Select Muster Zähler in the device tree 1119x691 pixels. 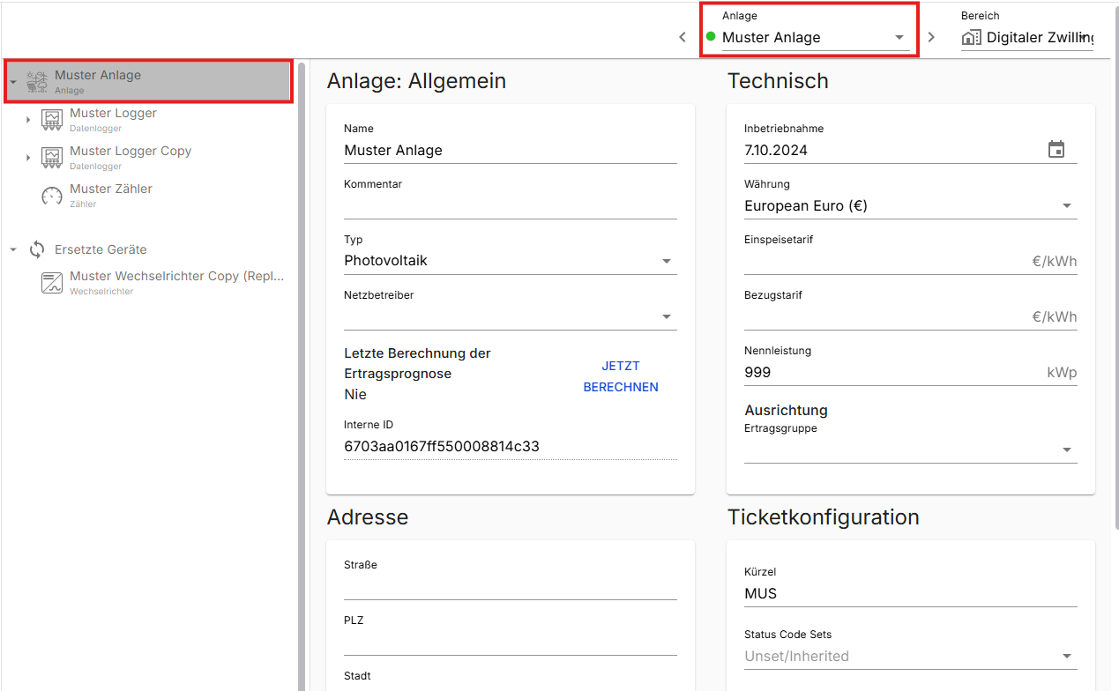(111, 189)
